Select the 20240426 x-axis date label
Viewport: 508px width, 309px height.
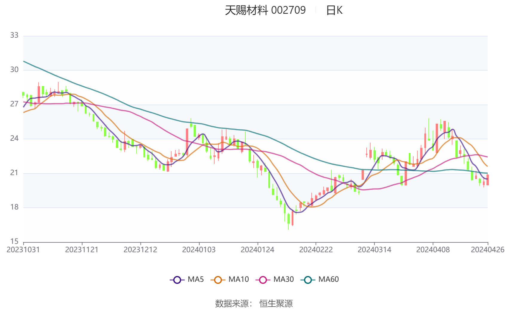click(488, 250)
